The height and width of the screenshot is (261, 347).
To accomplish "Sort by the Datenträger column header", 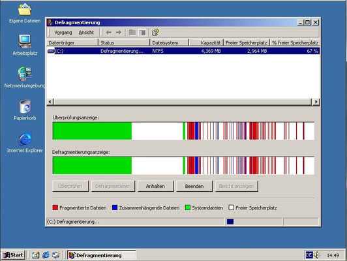I will click(x=72, y=42).
